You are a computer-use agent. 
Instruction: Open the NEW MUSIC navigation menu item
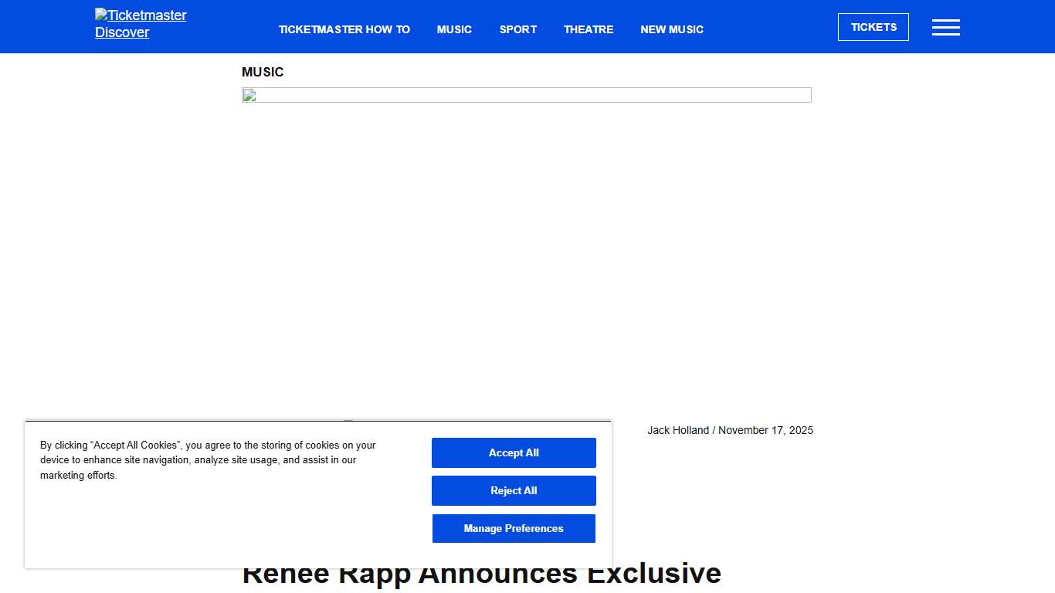click(671, 29)
